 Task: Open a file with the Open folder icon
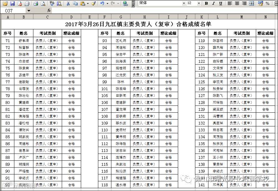(x=5, y=3)
